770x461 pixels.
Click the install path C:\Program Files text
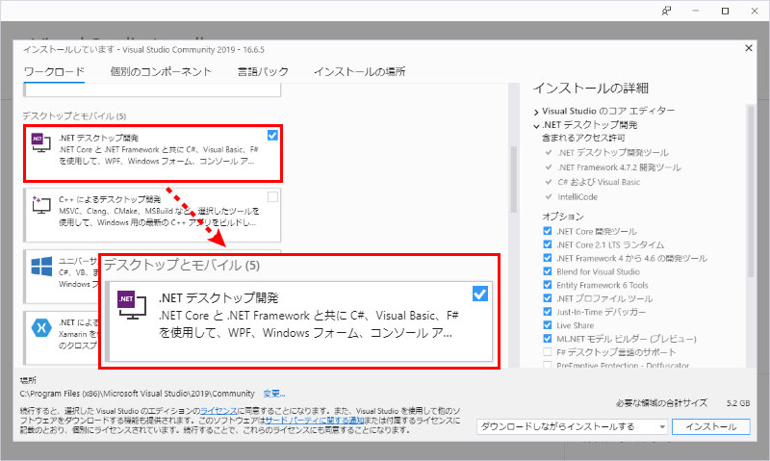click(x=137, y=394)
